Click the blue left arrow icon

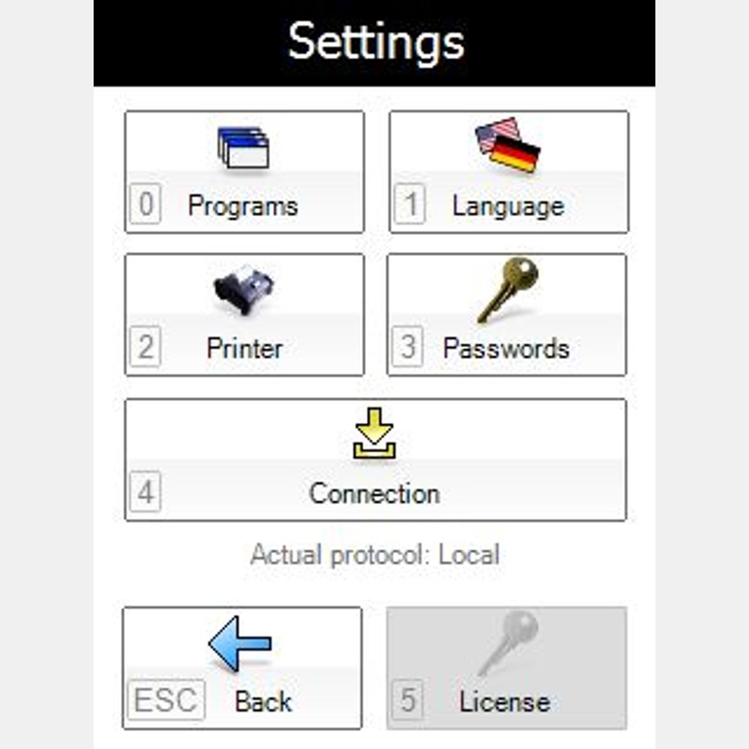click(240, 644)
